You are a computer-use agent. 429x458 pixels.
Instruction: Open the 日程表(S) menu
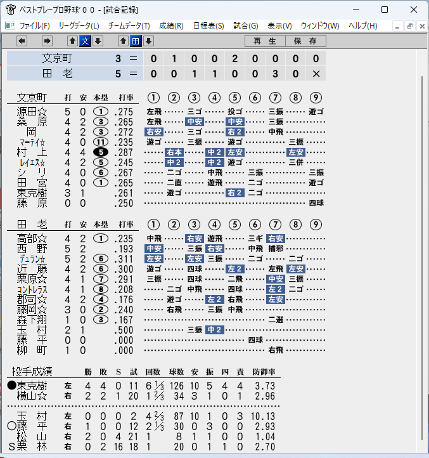pos(208,26)
